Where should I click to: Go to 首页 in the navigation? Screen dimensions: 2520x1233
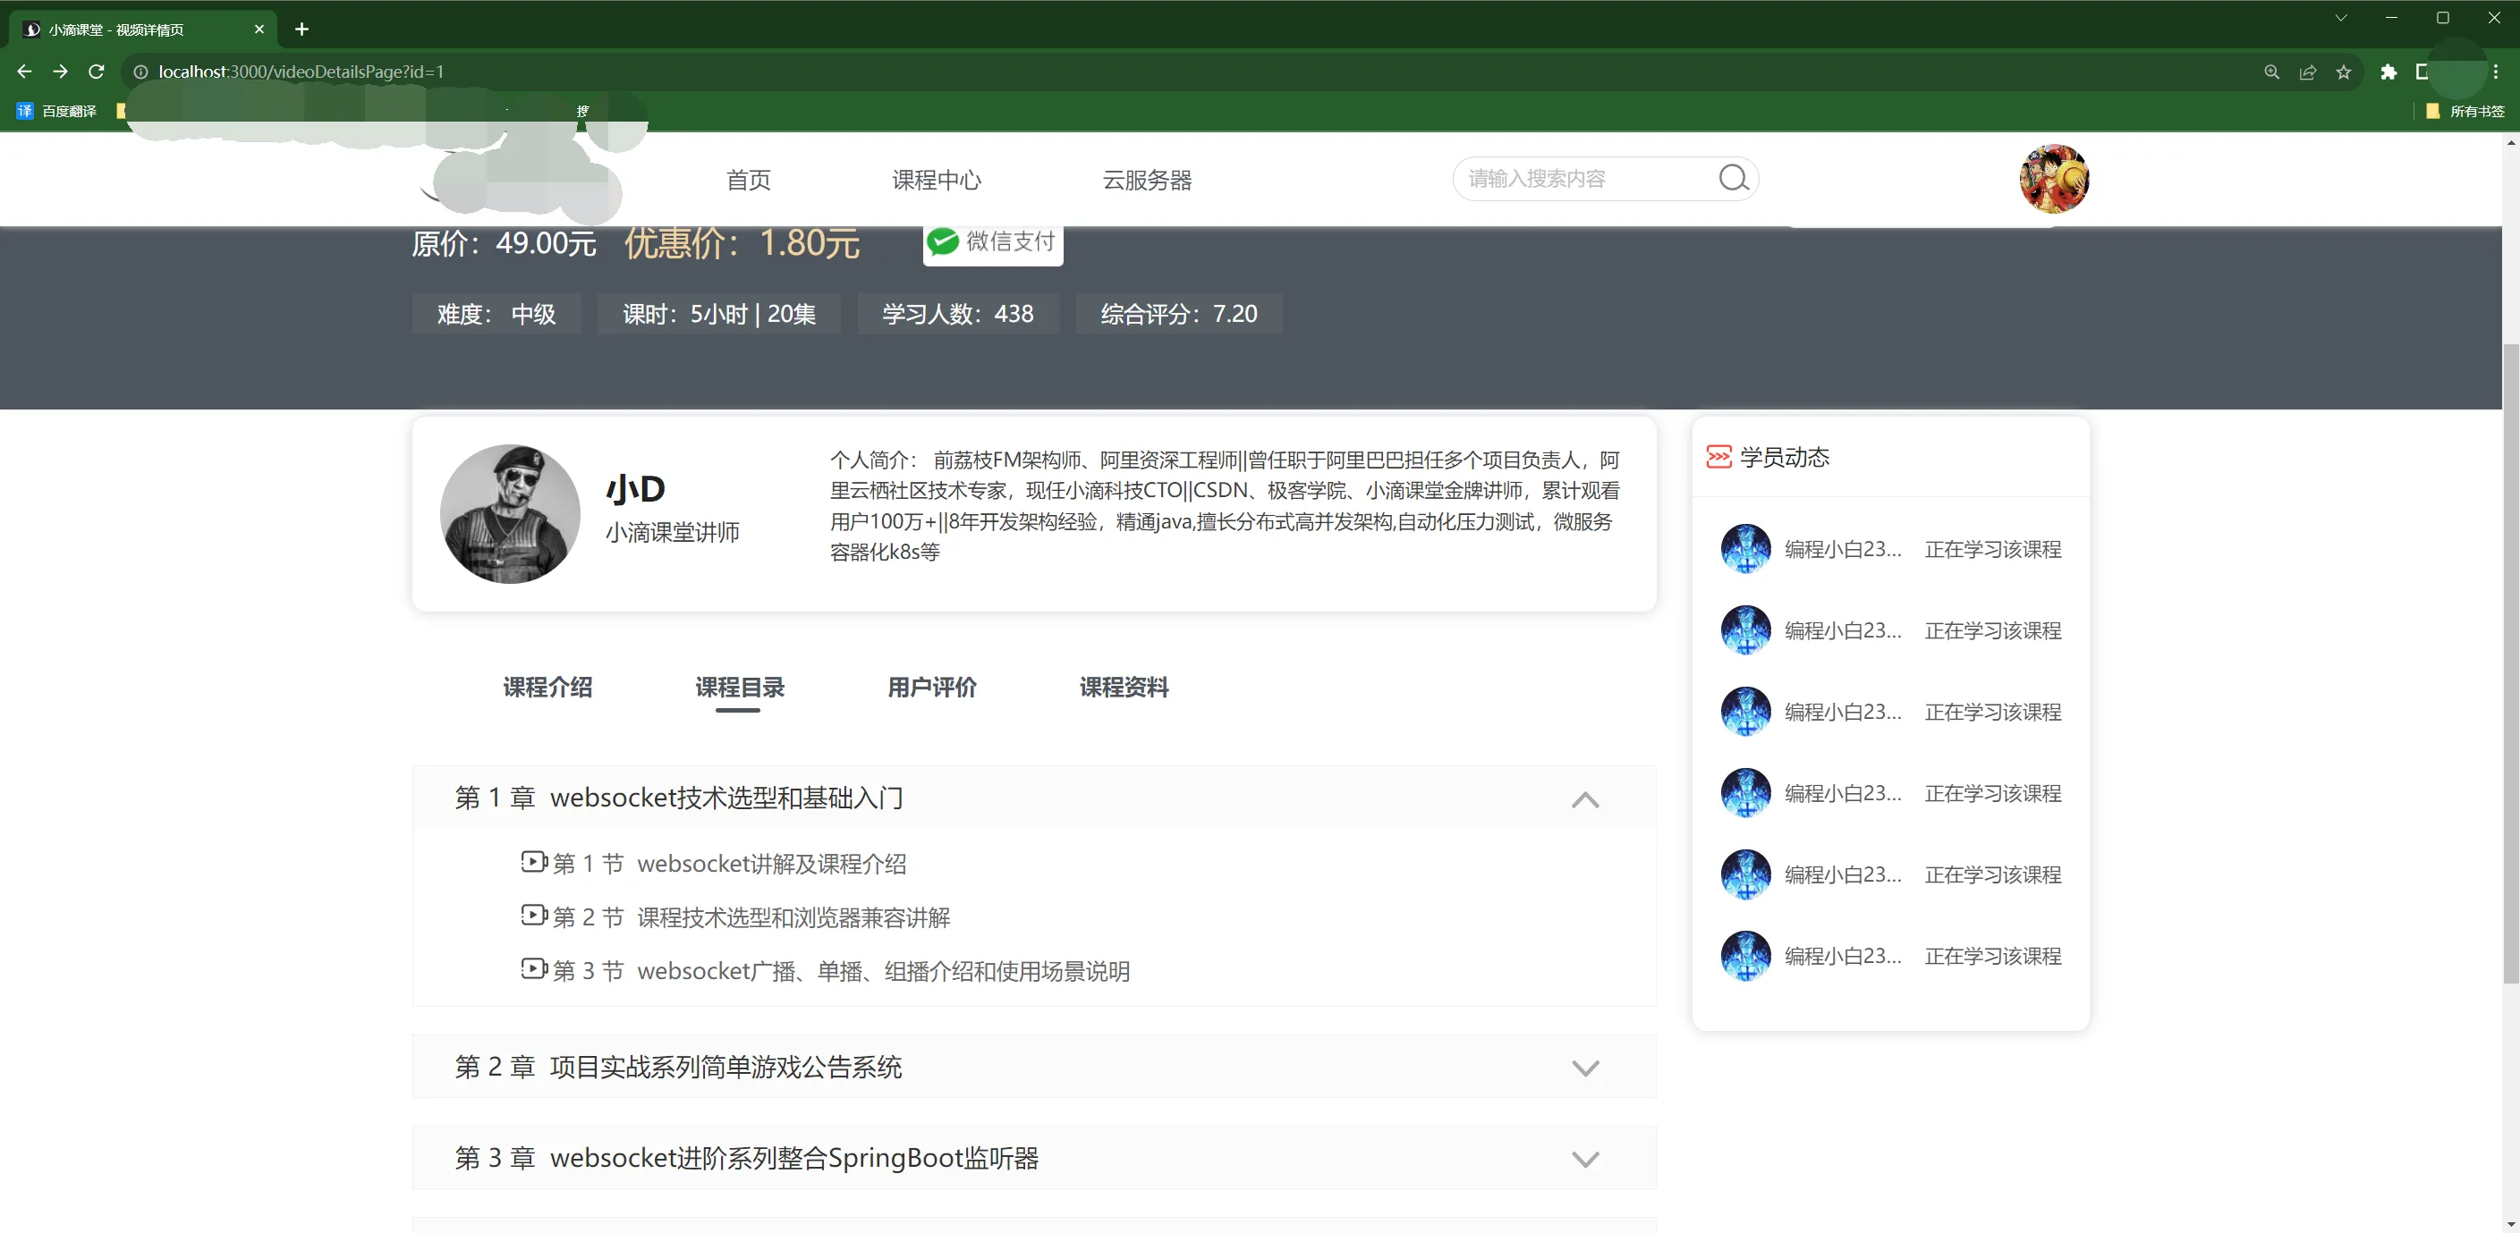749,180
